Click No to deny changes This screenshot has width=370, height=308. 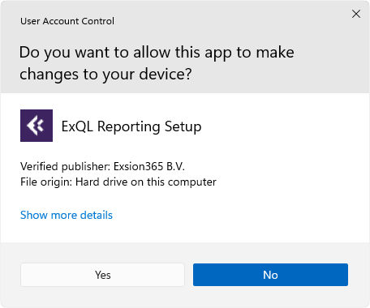coord(270,275)
